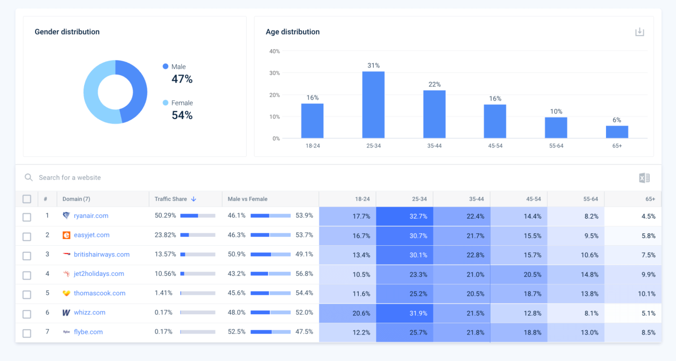The image size is (676, 361).
Task: Click ryanair.com traffic share bar
Action: 198,215
